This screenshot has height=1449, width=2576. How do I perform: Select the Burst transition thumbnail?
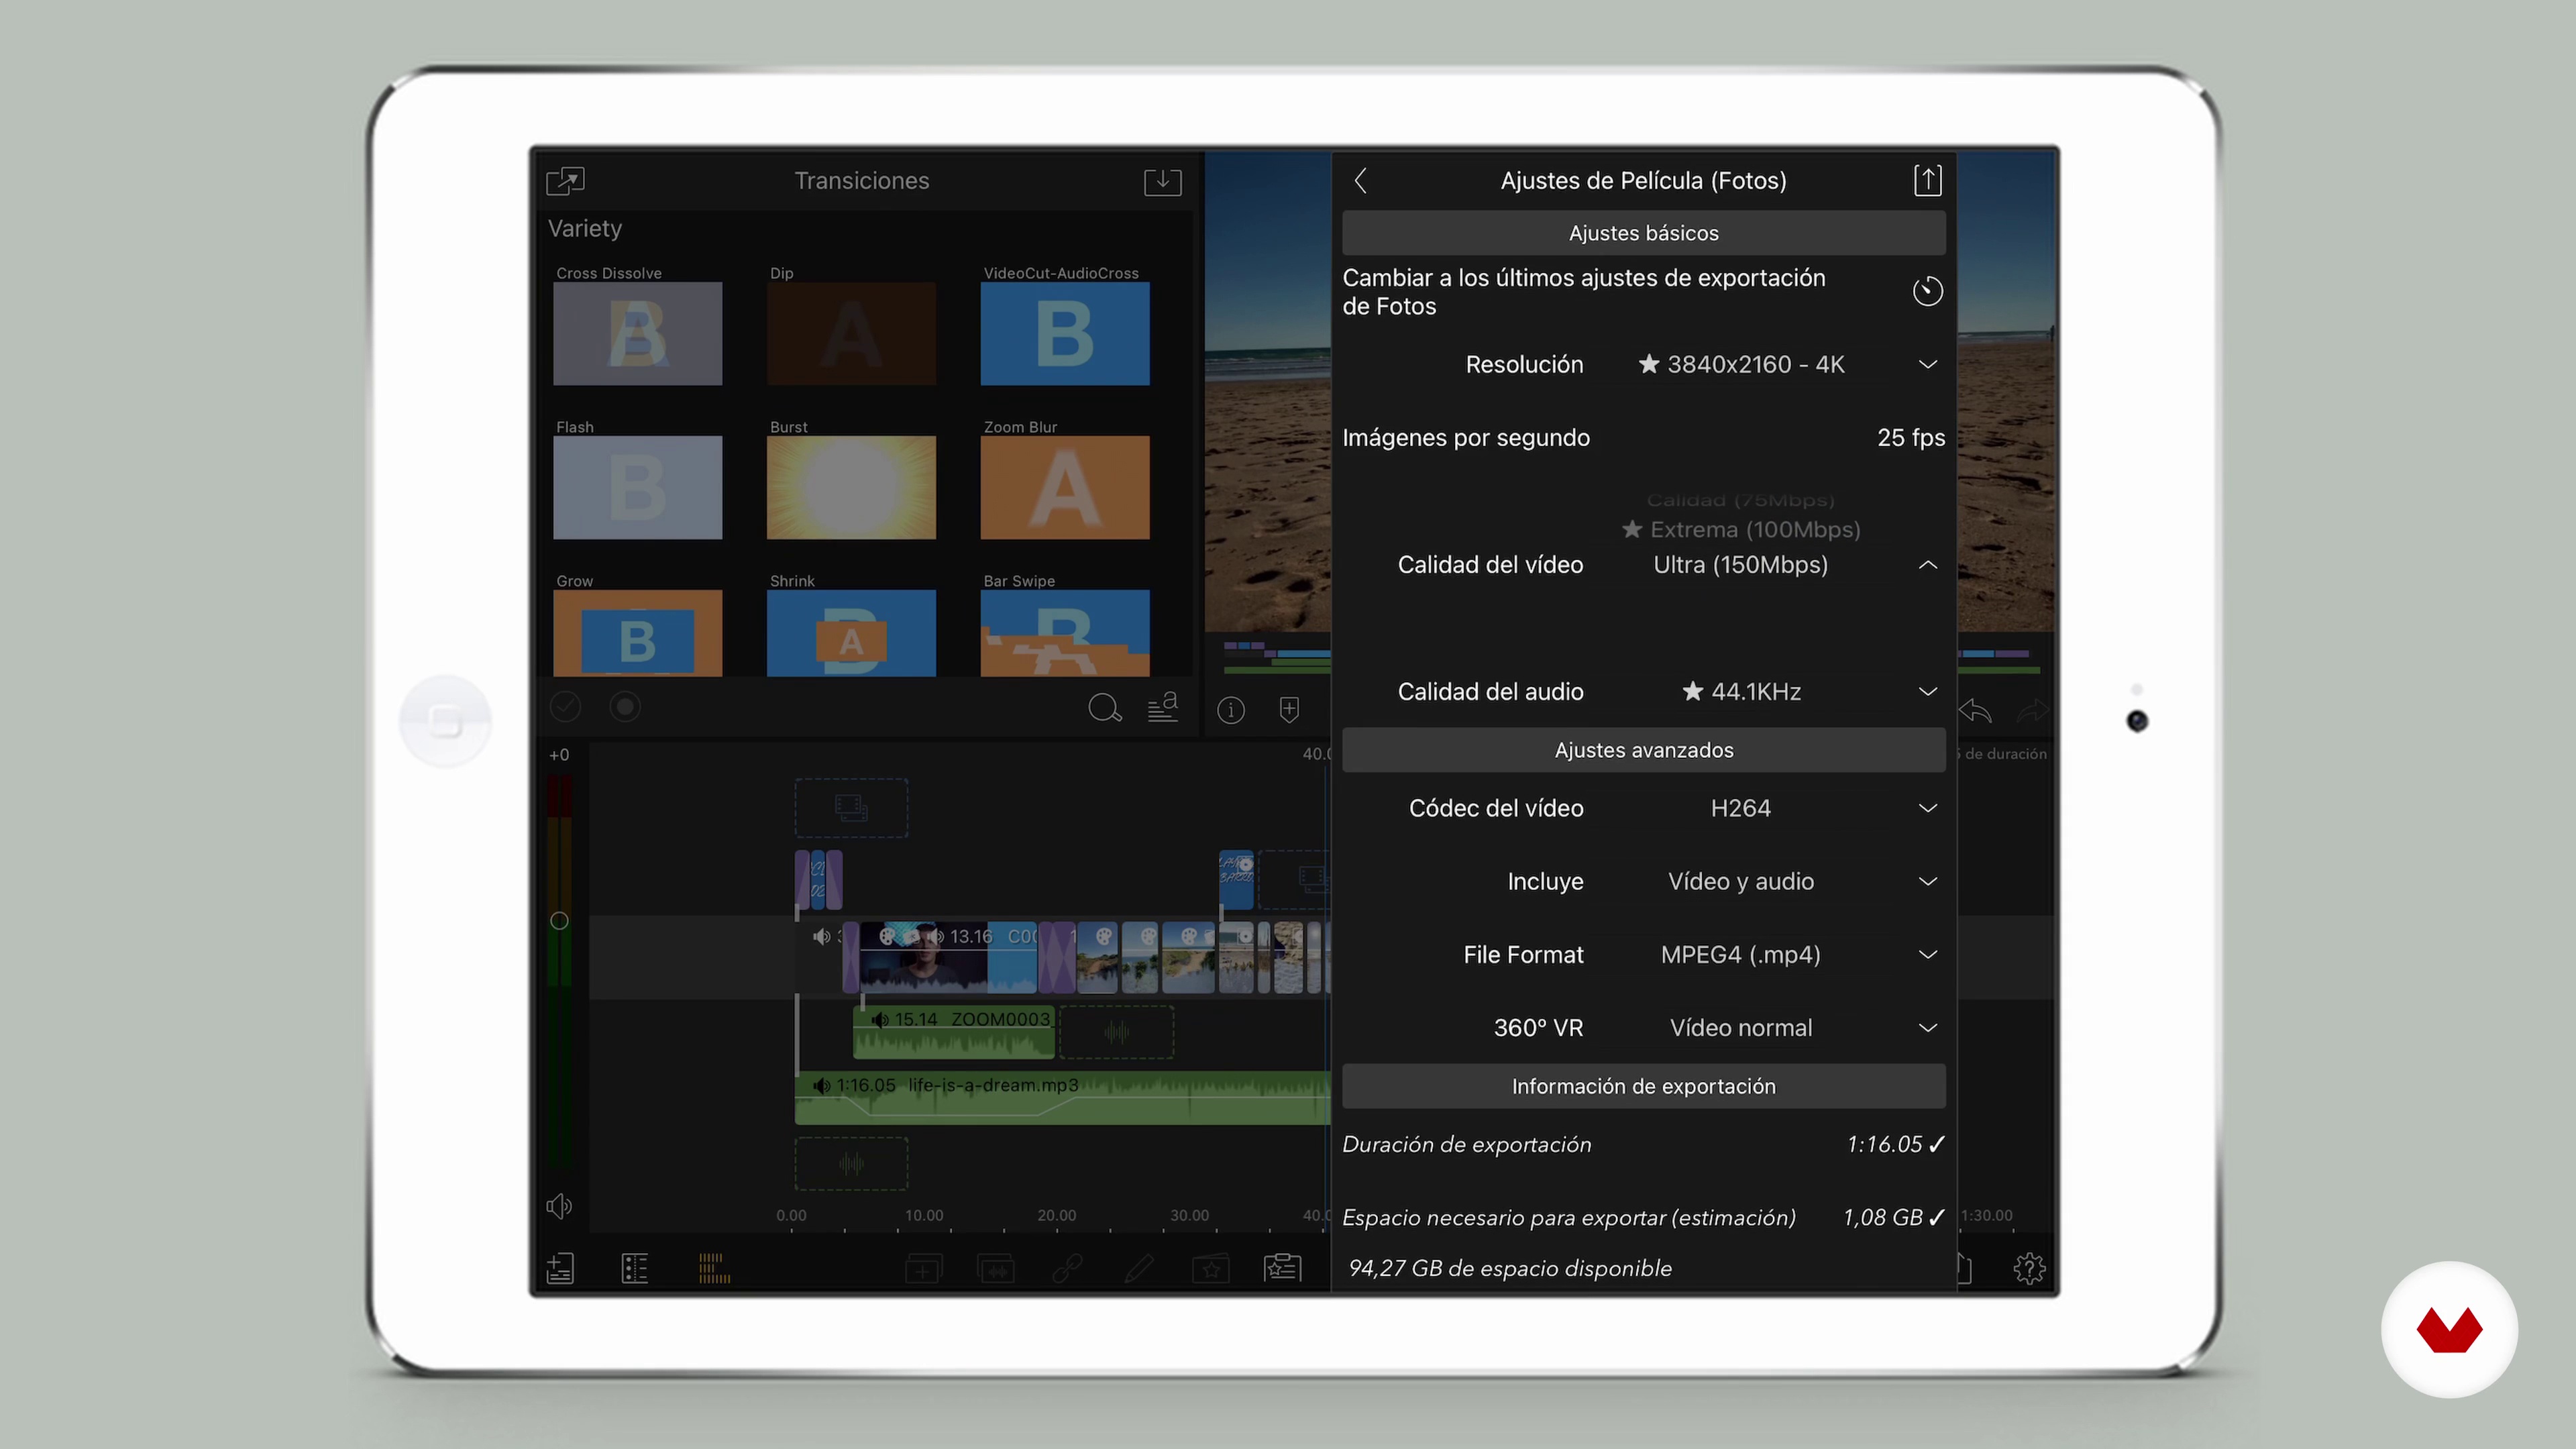pyautogui.click(x=851, y=488)
